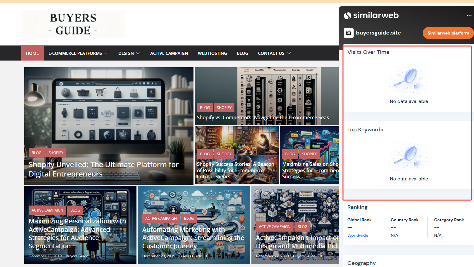Click the Top Keywords magnifier illustration

click(x=408, y=157)
